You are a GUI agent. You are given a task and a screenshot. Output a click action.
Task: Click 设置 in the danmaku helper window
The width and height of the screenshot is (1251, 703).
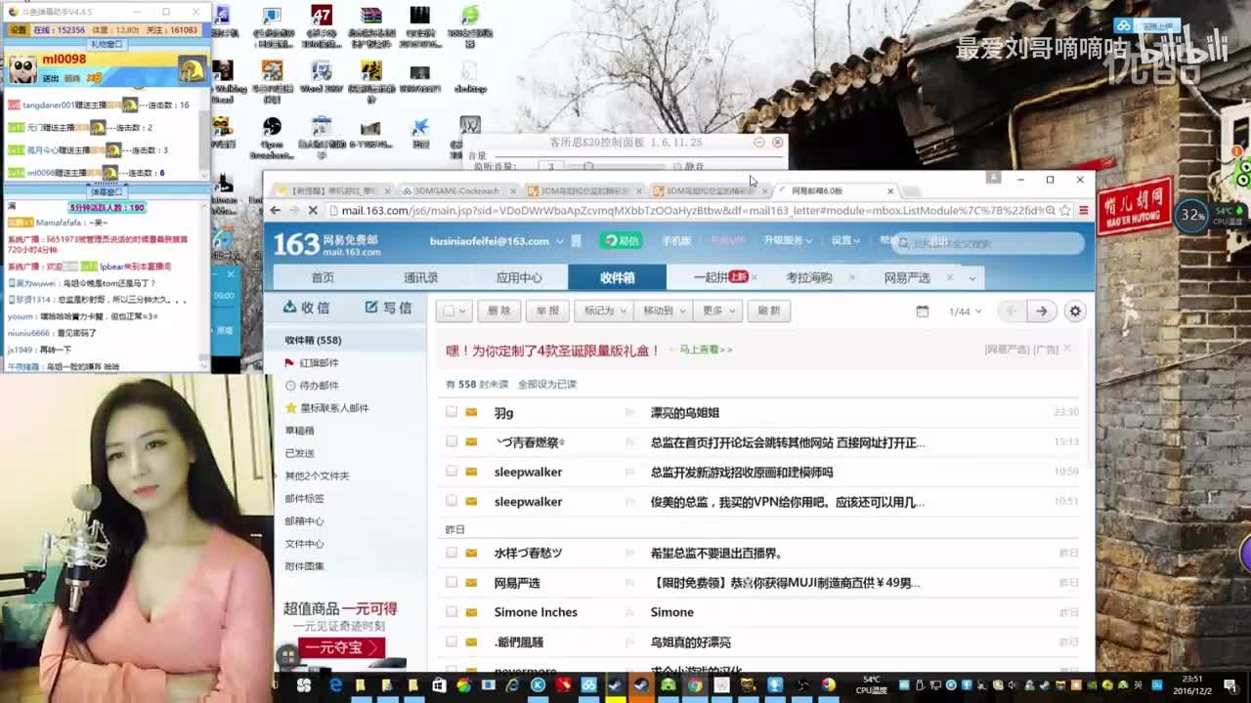tap(18, 30)
